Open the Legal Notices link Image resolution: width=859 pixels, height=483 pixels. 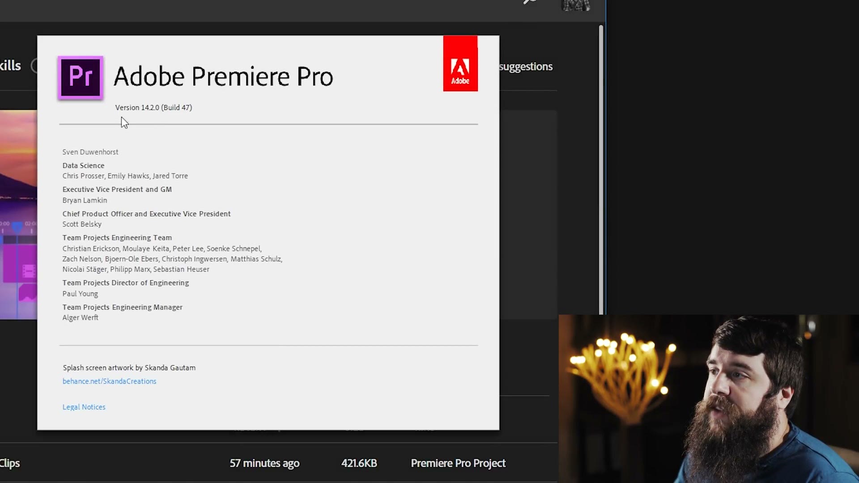[84, 407]
